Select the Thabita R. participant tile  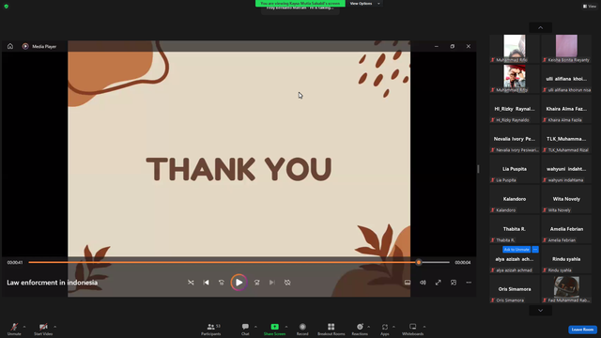coord(515,229)
